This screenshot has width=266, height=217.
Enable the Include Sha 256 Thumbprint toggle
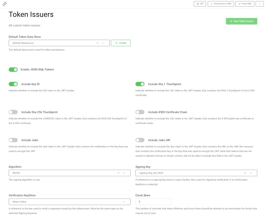13,112
